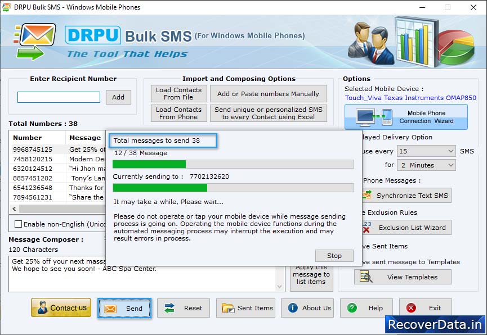The width and height of the screenshot is (487, 335).
Task: Click View Templates button
Action: (403, 277)
